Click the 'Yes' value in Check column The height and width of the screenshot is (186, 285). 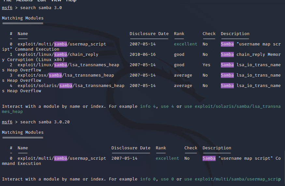point(206,65)
